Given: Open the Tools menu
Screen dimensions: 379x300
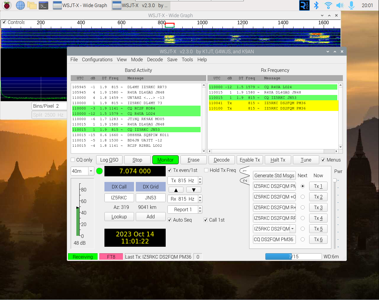Looking at the screenshot, I should pos(187,59).
